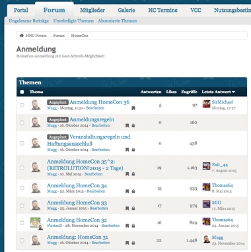The width and height of the screenshot is (251, 252).
Task: Click lock icon on Veranstaltungsregeln row
Action: pos(133,150)
